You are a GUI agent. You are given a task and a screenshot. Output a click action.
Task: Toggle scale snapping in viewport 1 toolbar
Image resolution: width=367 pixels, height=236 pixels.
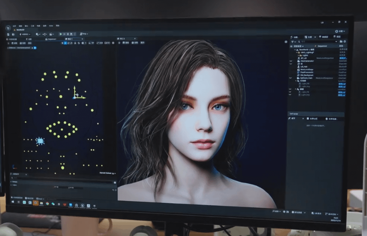(x=100, y=43)
